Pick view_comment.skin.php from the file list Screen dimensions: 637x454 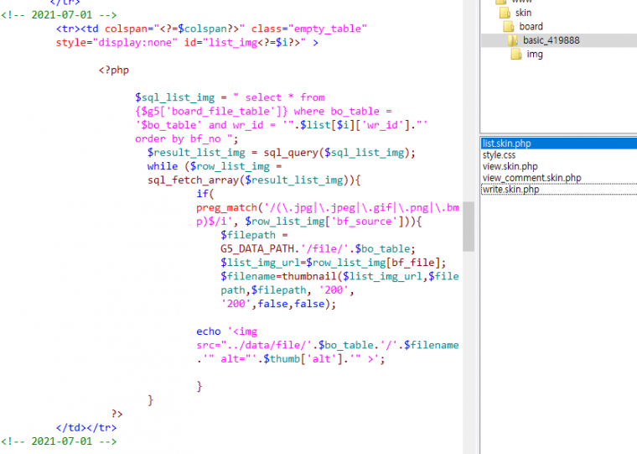[x=531, y=178]
